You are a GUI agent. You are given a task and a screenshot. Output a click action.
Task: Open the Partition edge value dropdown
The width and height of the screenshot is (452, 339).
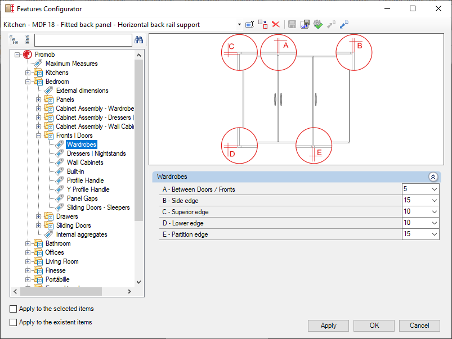433,234
